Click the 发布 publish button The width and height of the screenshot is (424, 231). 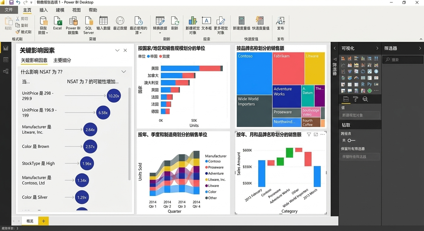(x=280, y=23)
